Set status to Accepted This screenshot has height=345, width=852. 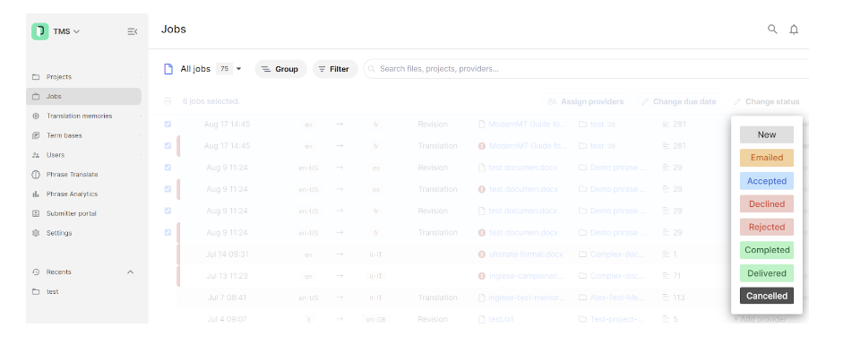point(767,181)
